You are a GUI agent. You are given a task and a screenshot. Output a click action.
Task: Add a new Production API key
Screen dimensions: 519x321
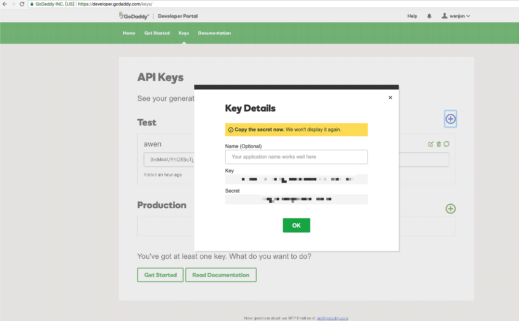(450, 209)
